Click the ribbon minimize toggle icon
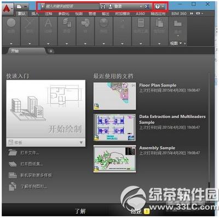Image resolution: width=219 pixels, height=218 pixels. tap(199, 14)
